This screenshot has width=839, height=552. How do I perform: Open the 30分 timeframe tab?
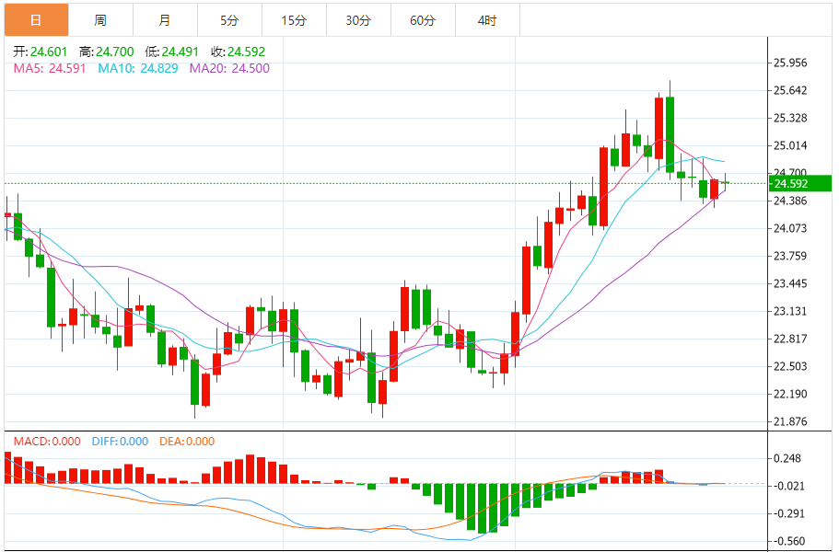358,20
